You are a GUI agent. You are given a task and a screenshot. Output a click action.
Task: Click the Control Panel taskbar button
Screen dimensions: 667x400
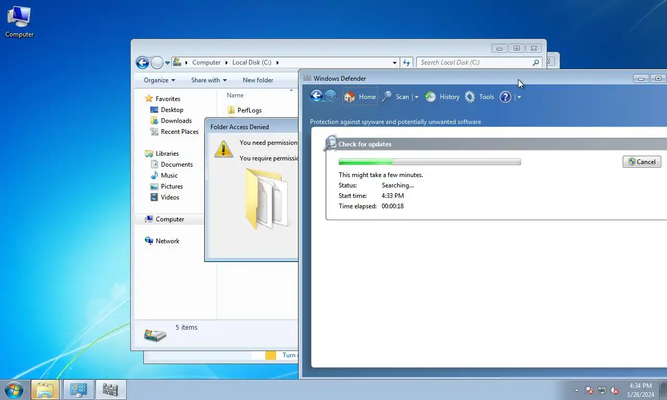click(79, 390)
